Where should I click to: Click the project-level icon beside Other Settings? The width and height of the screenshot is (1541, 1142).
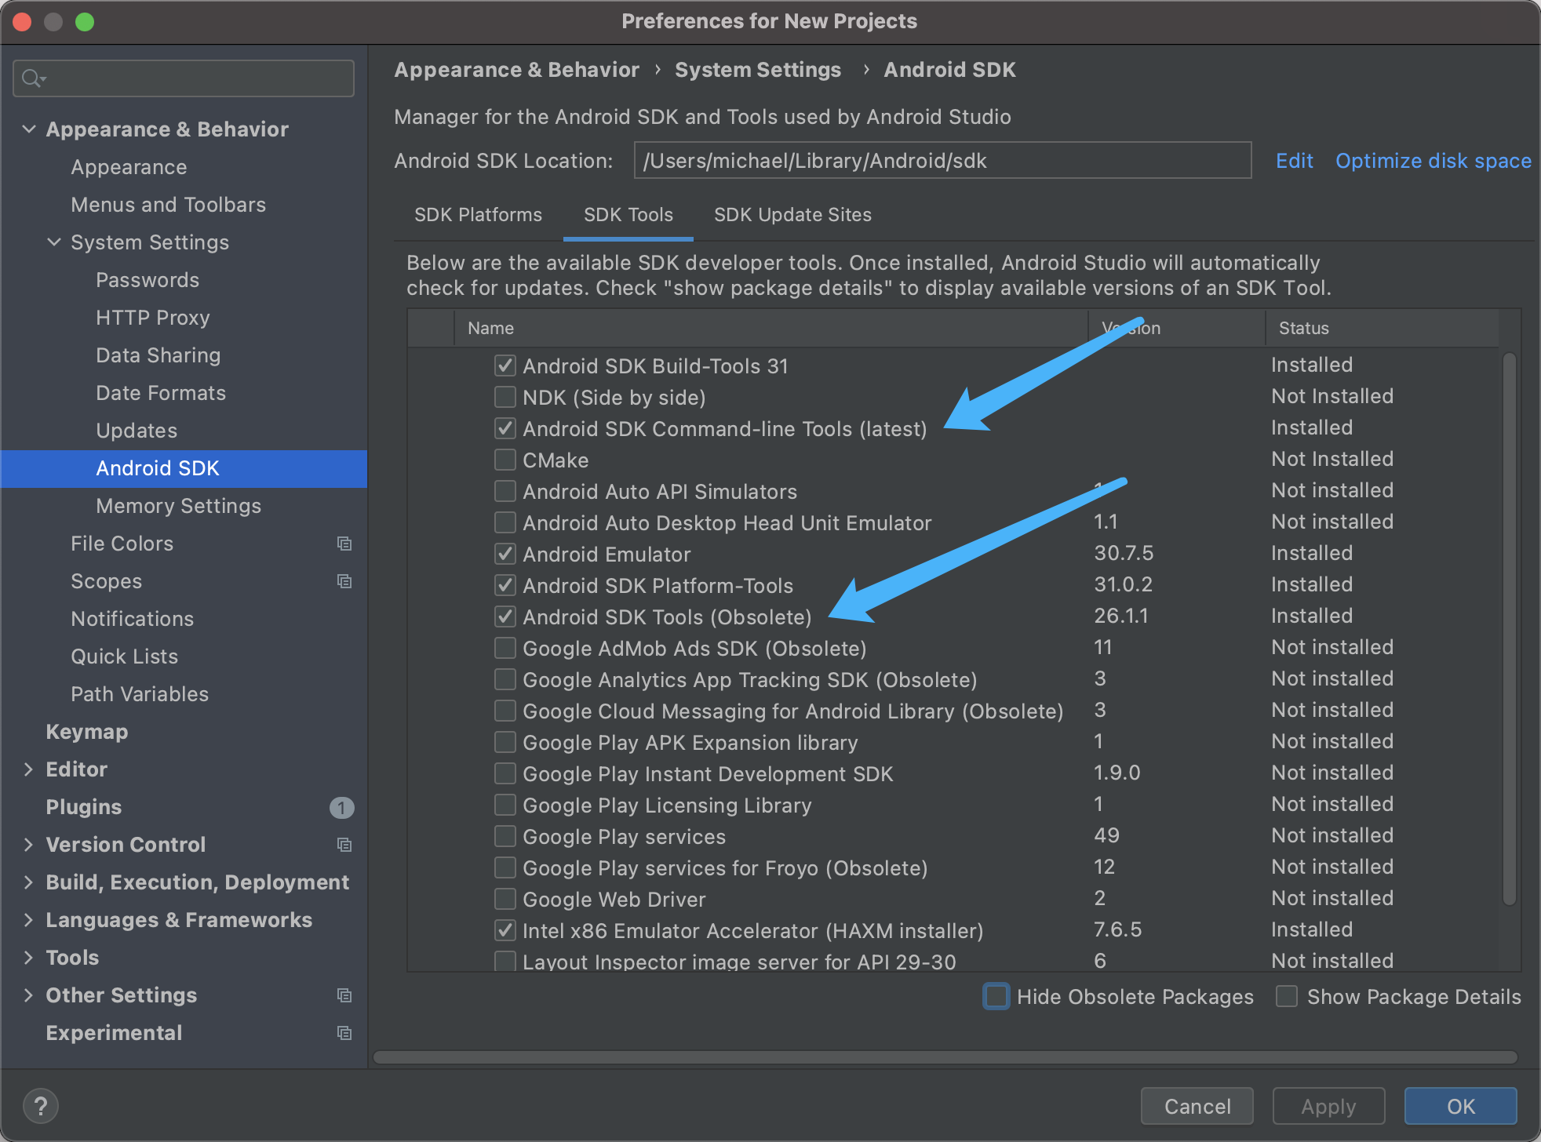click(x=344, y=995)
